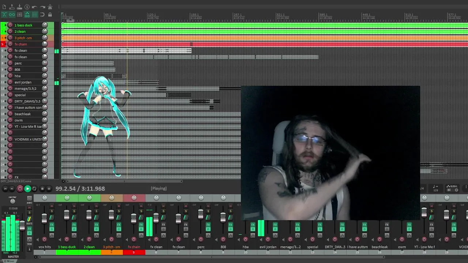Toggle input monitoring speaker on 'vox hits'
The width and height of the screenshot is (468, 263).
(x=38, y=240)
